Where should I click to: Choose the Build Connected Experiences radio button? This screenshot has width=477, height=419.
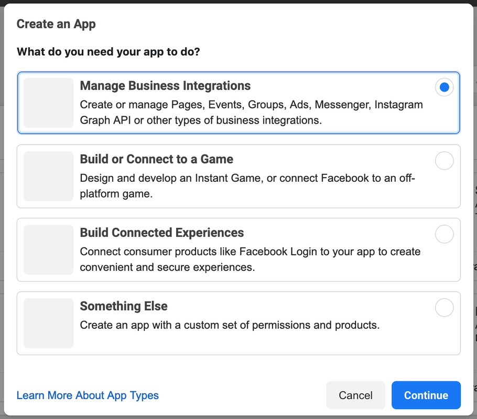point(444,234)
